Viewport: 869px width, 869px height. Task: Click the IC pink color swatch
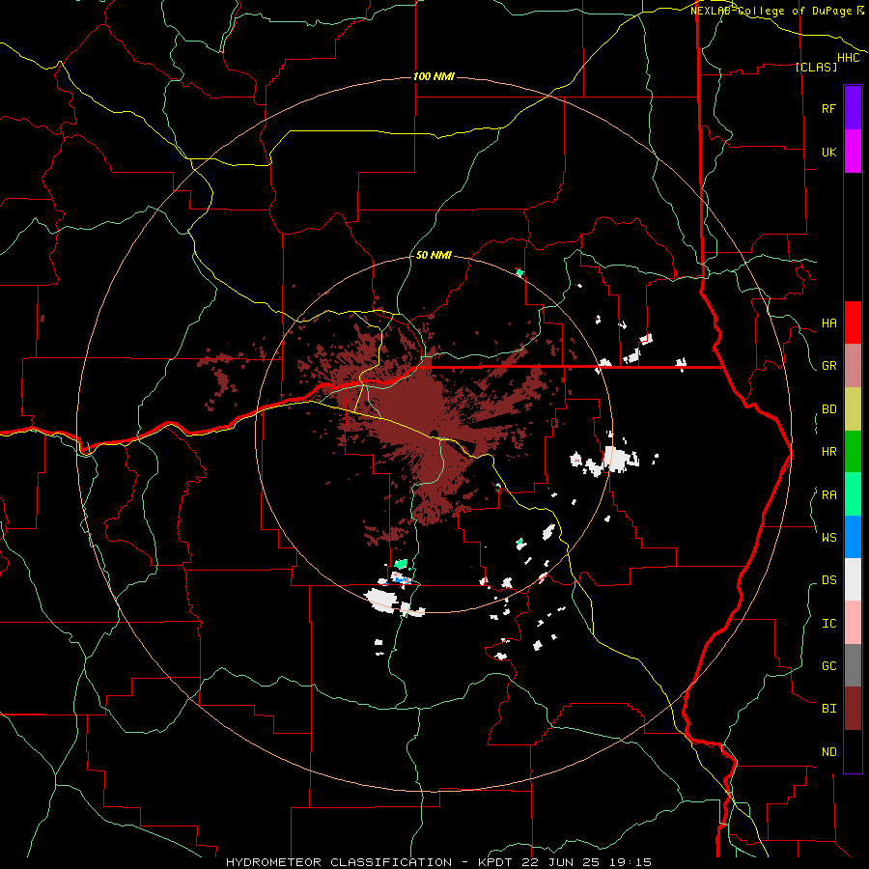click(x=853, y=623)
